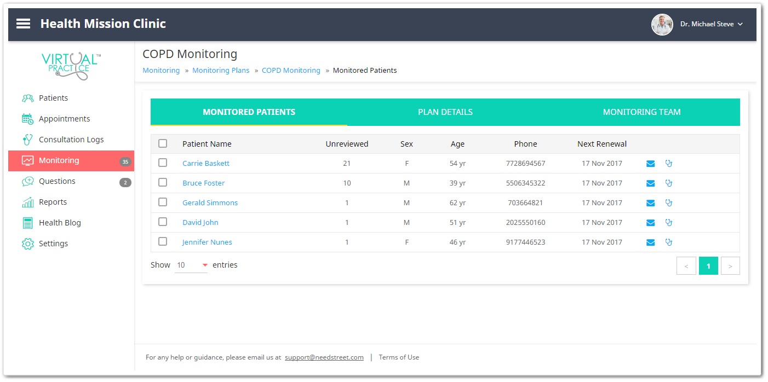Click the Virtual Practice logo
Viewport: 768px width, 382px height.
71,66
